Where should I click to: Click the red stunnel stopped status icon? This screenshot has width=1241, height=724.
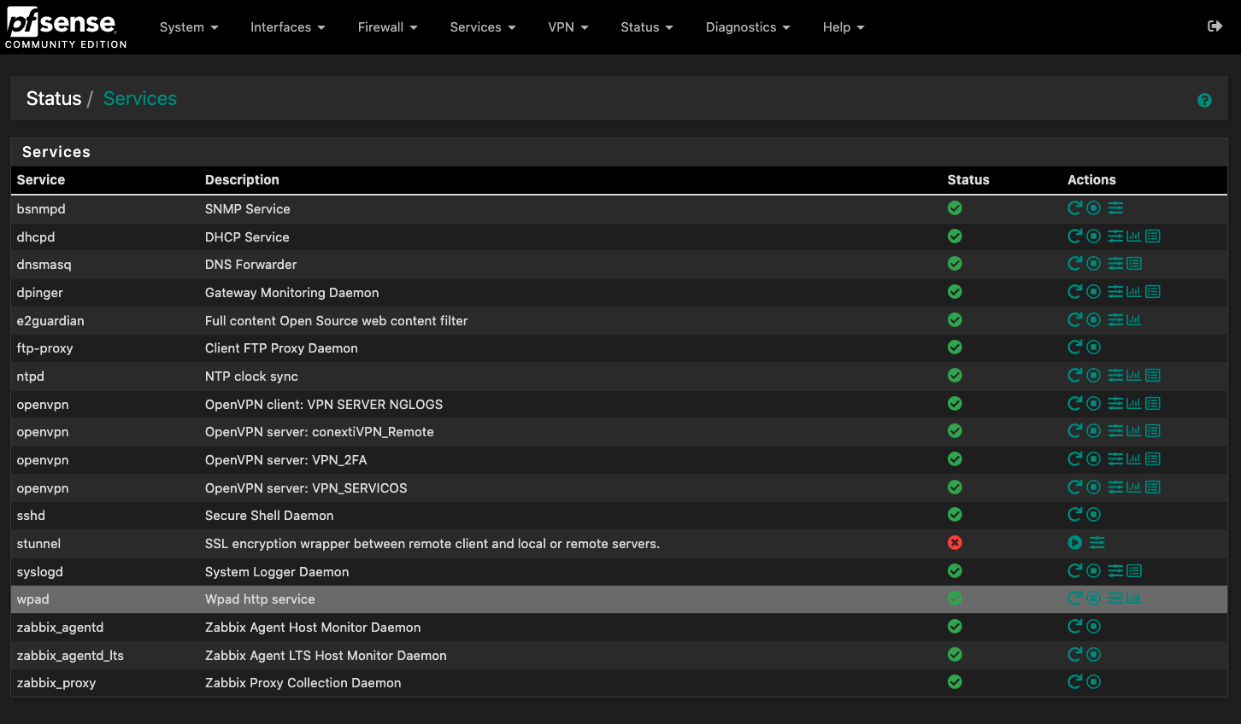pyautogui.click(x=955, y=542)
